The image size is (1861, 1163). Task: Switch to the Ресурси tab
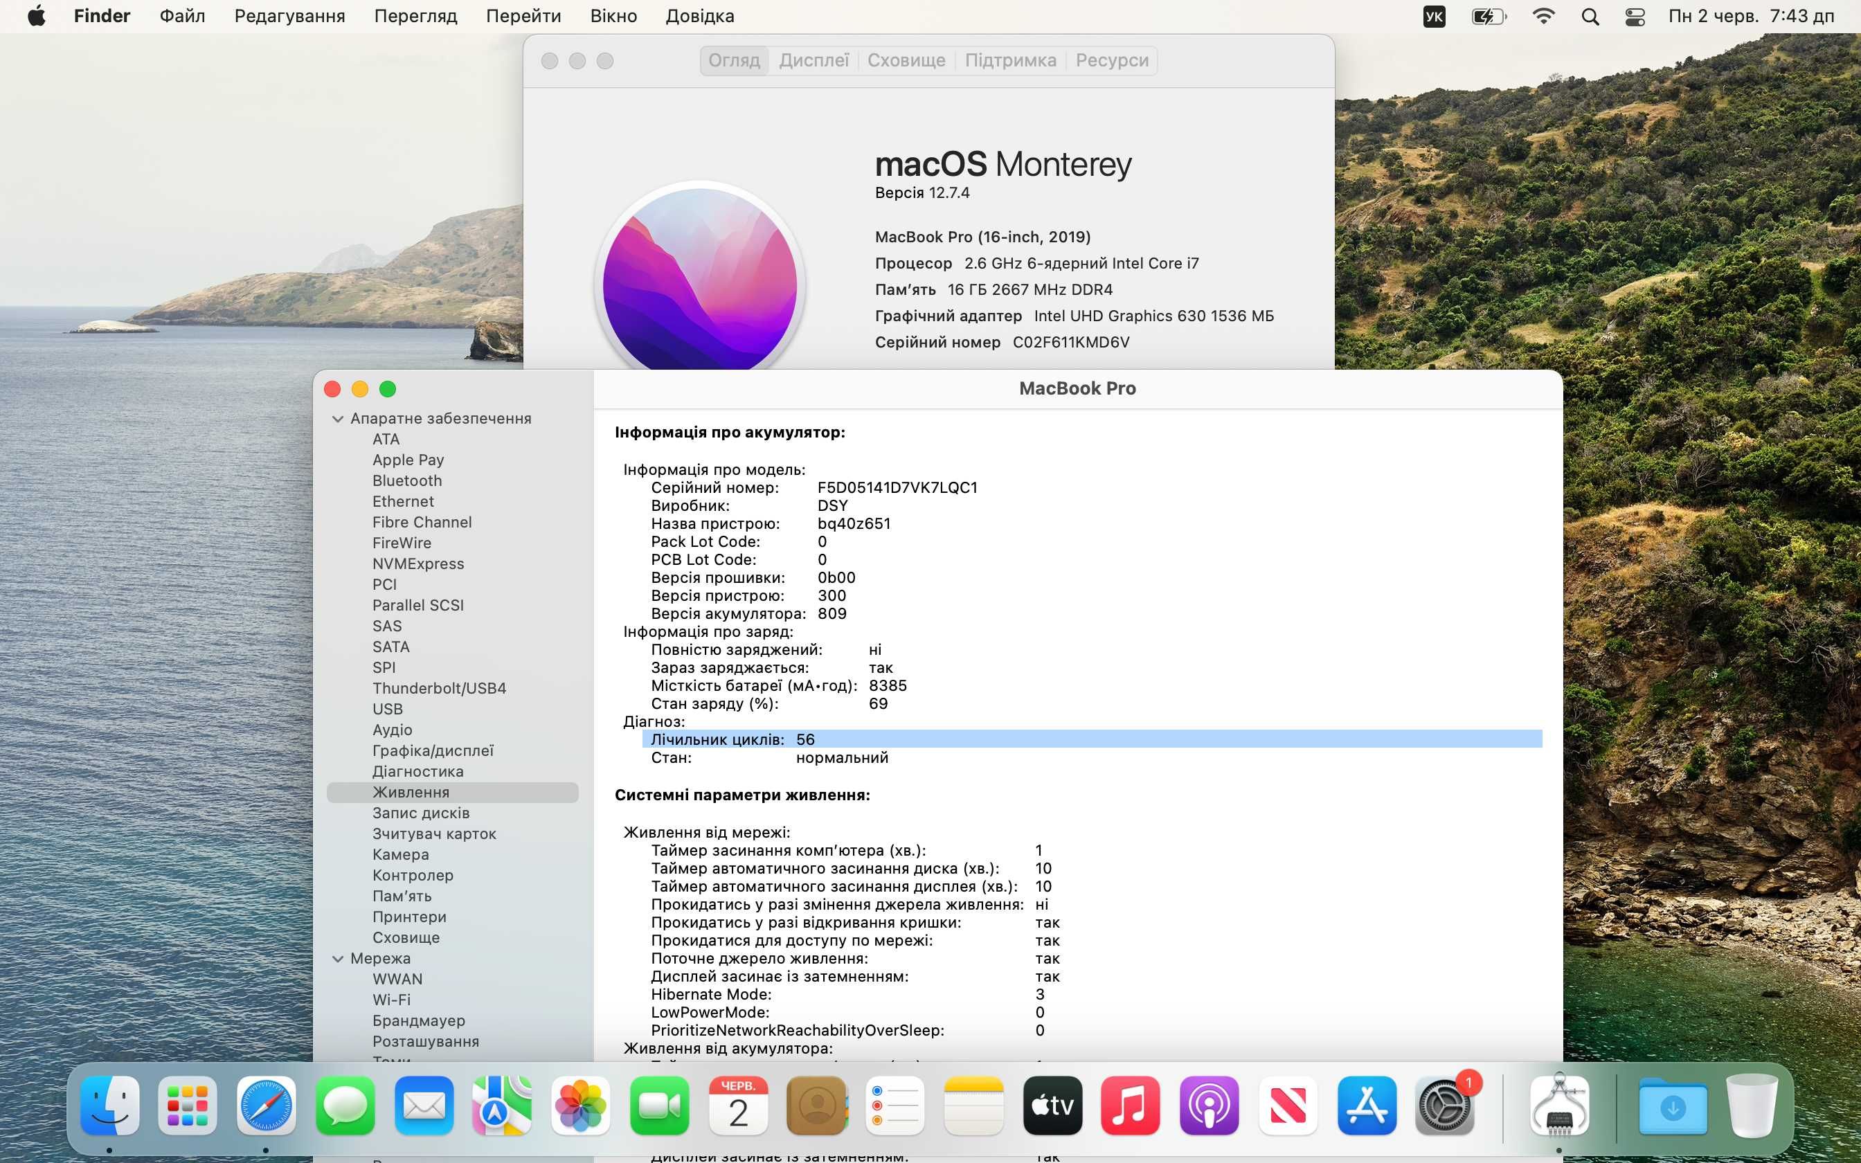[1112, 60]
